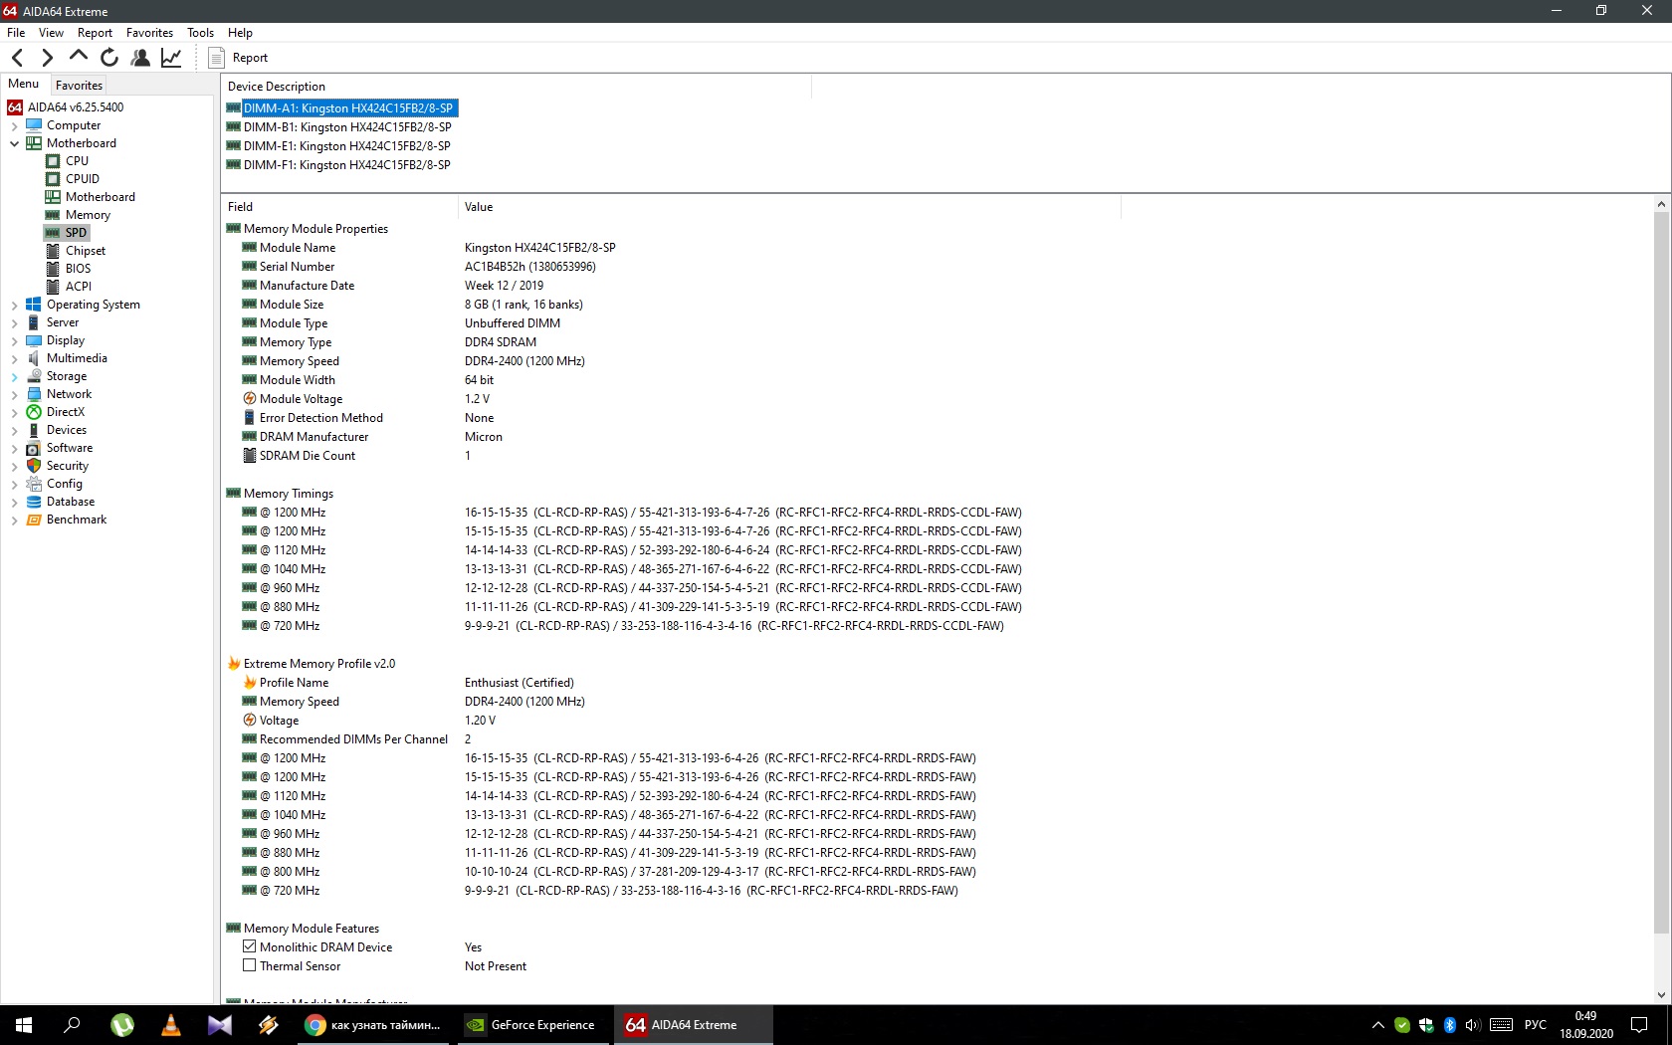This screenshot has height=1045, width=1672.
Task: Open the Tools menu
Action: [200, 33]
